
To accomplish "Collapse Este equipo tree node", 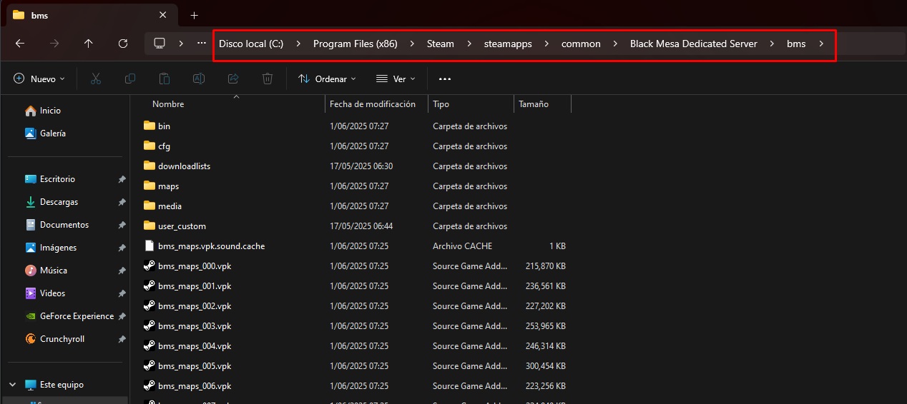I will pyautogui.click(x=12, y=385).
